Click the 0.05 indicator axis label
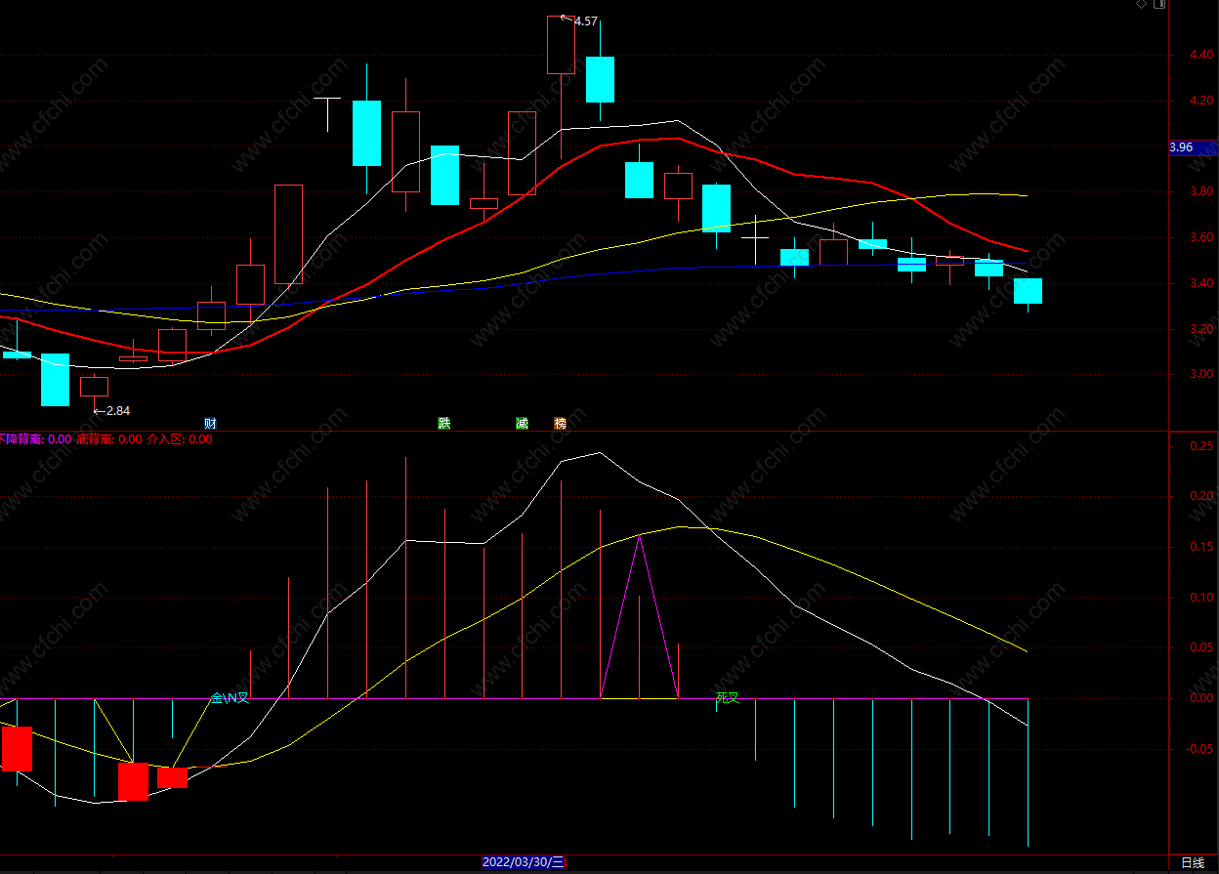1219x874 pixels. [1200, 648]
